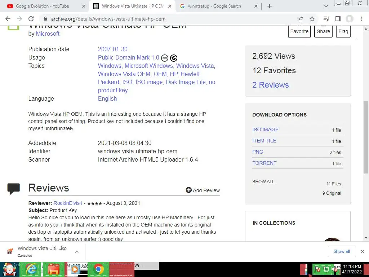Viewport: 369px width, 277px height.
Task: Click Add Review
Action: click(203, 190)
